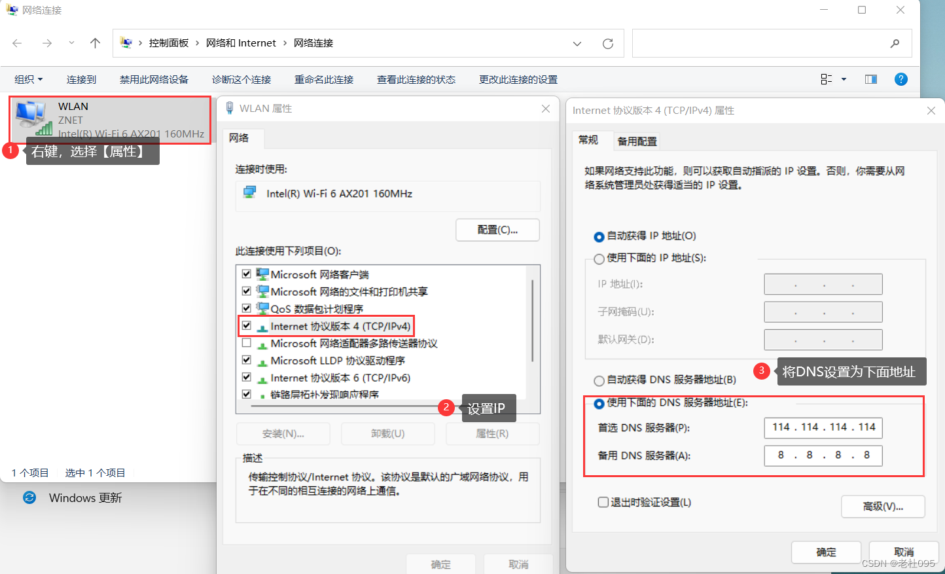This screenshot has height=574, width=945.
Task: Refresh the Network Connections view
Action: pos(608,44)
